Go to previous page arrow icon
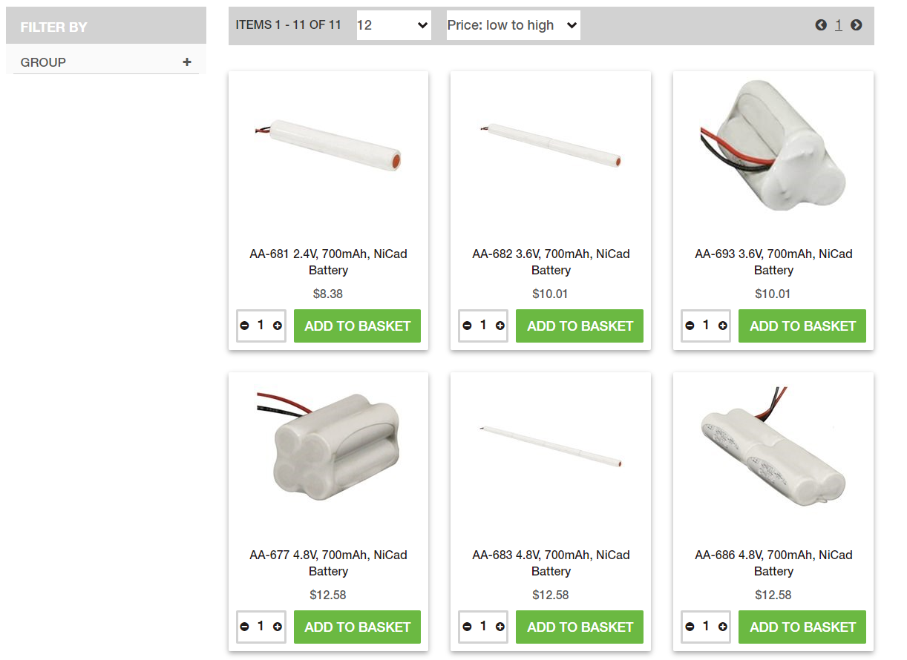 820,25
